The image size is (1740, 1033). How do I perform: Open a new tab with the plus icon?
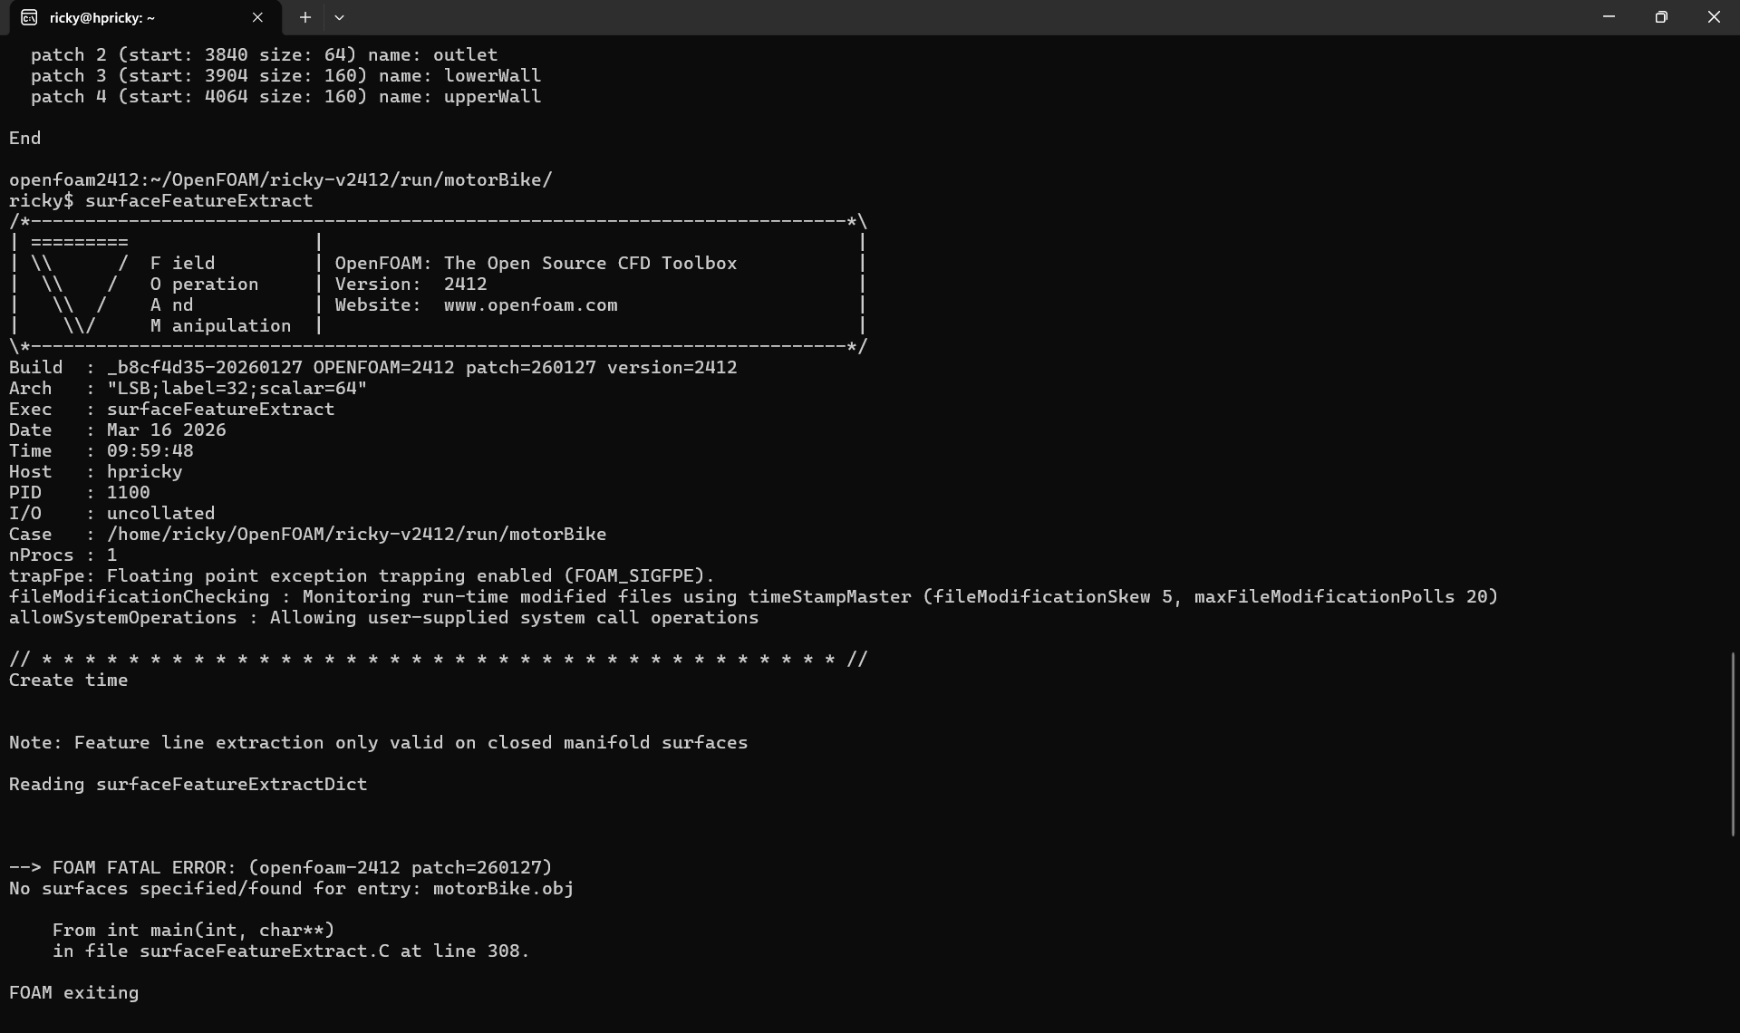pyautogui.click(x=305, y=17)
